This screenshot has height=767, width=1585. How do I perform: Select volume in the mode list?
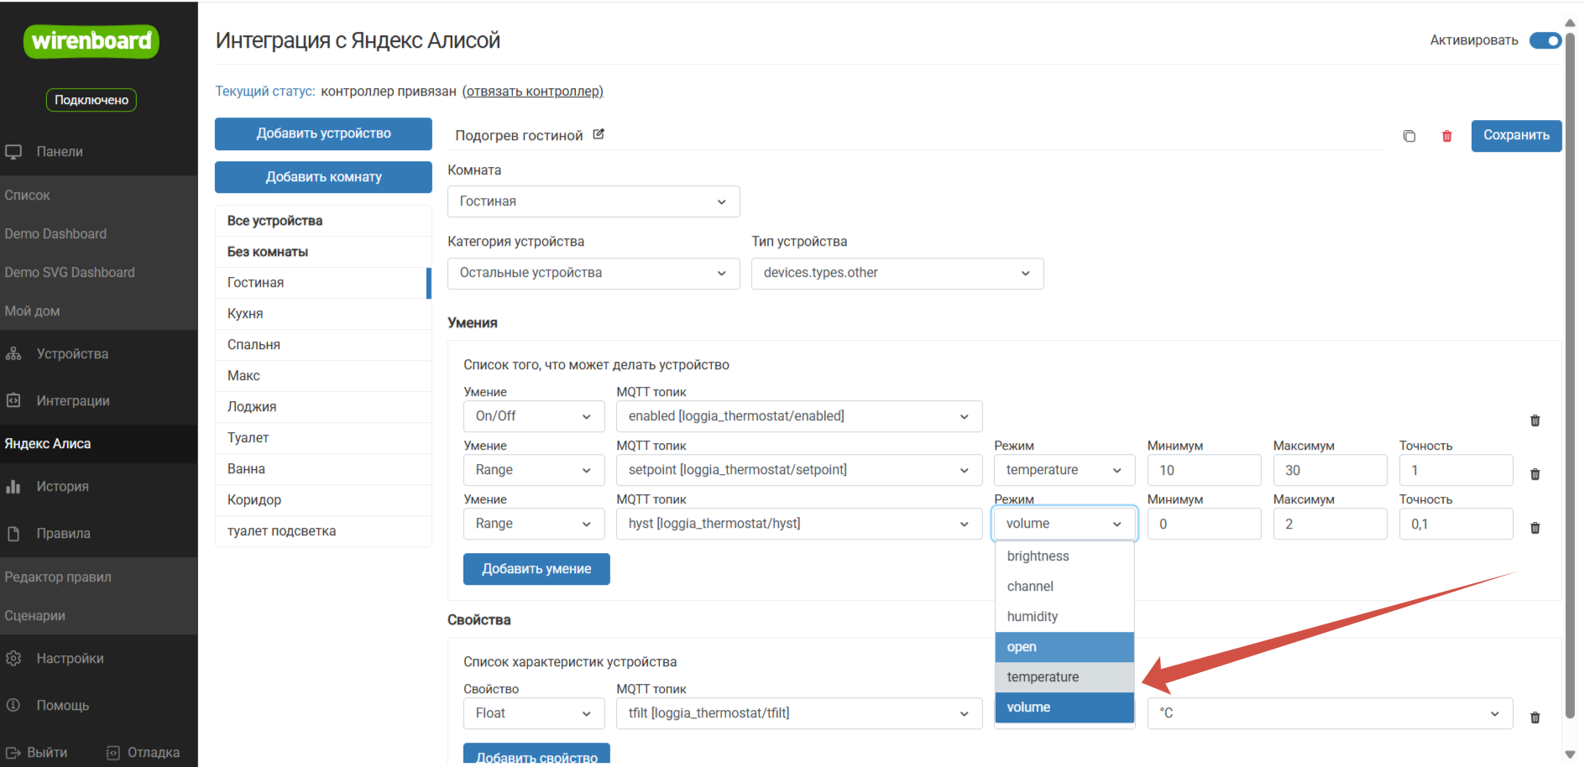1065,707
